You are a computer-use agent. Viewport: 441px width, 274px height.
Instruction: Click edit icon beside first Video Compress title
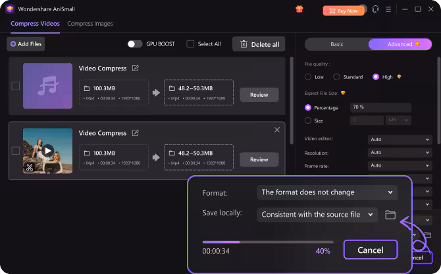tap(135, 68)
